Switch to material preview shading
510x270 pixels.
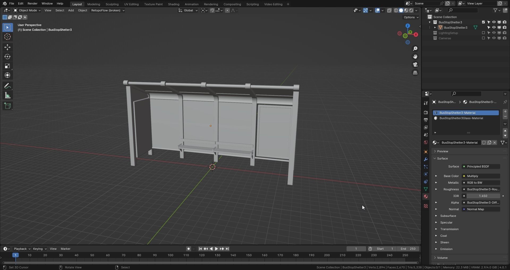pos(406,10)
